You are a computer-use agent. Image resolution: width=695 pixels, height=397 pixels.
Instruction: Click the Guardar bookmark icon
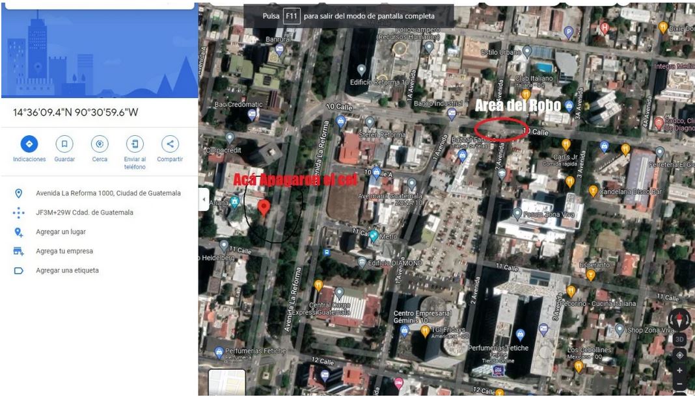64,144
